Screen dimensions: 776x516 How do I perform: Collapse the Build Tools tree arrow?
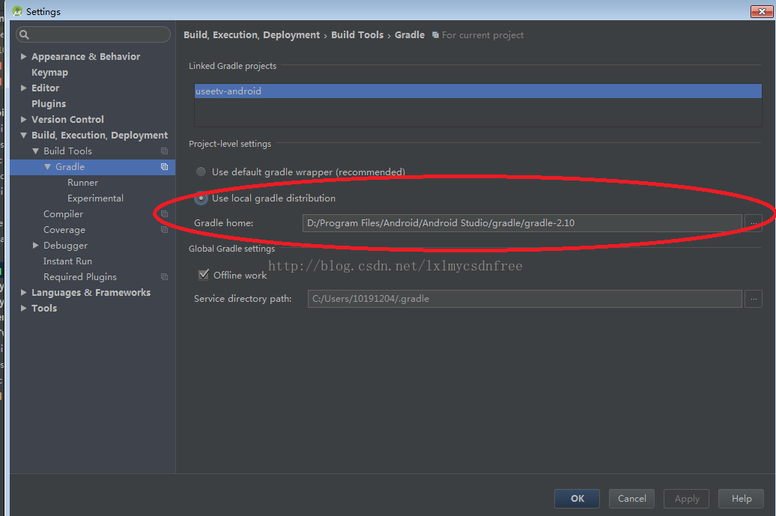[x=36, y=151]
